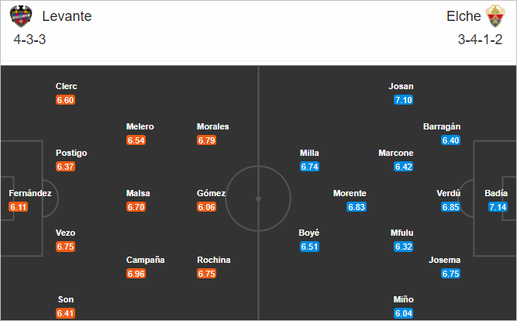Click the Levante club crest icon
The width and height of the screenshot is (517, 321).
pyautogui.click(x=21, y=16)
